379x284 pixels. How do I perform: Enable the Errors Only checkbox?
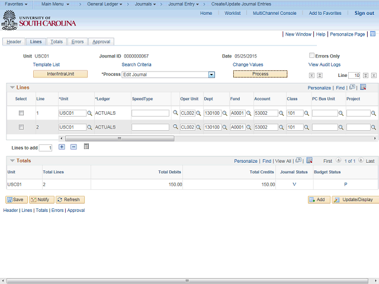click(x=311, y=55)
